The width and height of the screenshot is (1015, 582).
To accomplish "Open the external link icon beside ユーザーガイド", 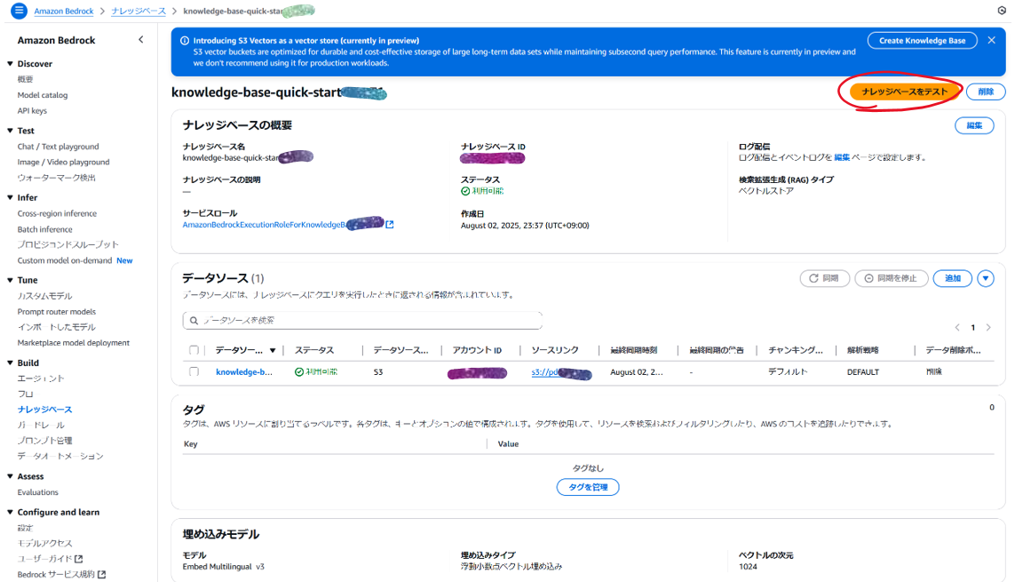I will point(79,559).
